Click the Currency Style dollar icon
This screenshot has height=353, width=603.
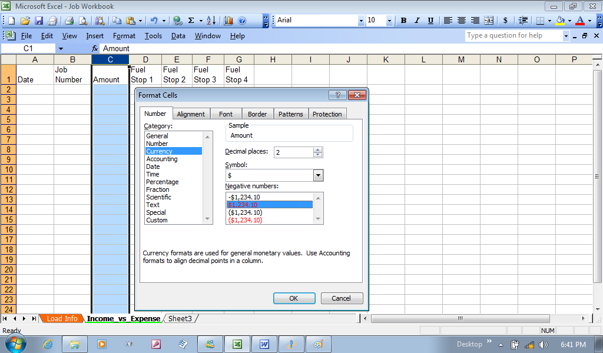point(505,21)
